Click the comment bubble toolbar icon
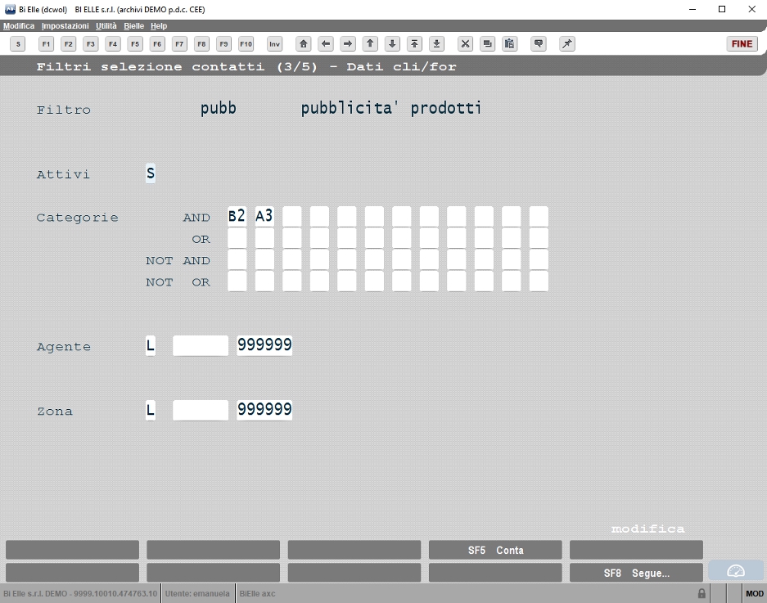Viewport: 767px width, 603px height. (539, 44)
